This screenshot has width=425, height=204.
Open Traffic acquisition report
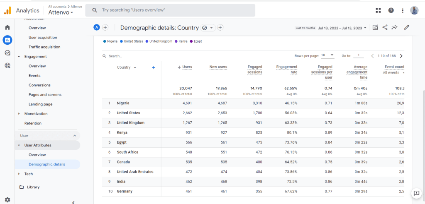point(44,47)
